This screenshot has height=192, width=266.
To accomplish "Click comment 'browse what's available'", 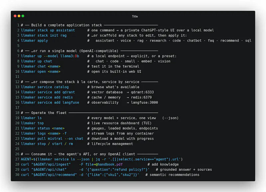I will point(113,87).
